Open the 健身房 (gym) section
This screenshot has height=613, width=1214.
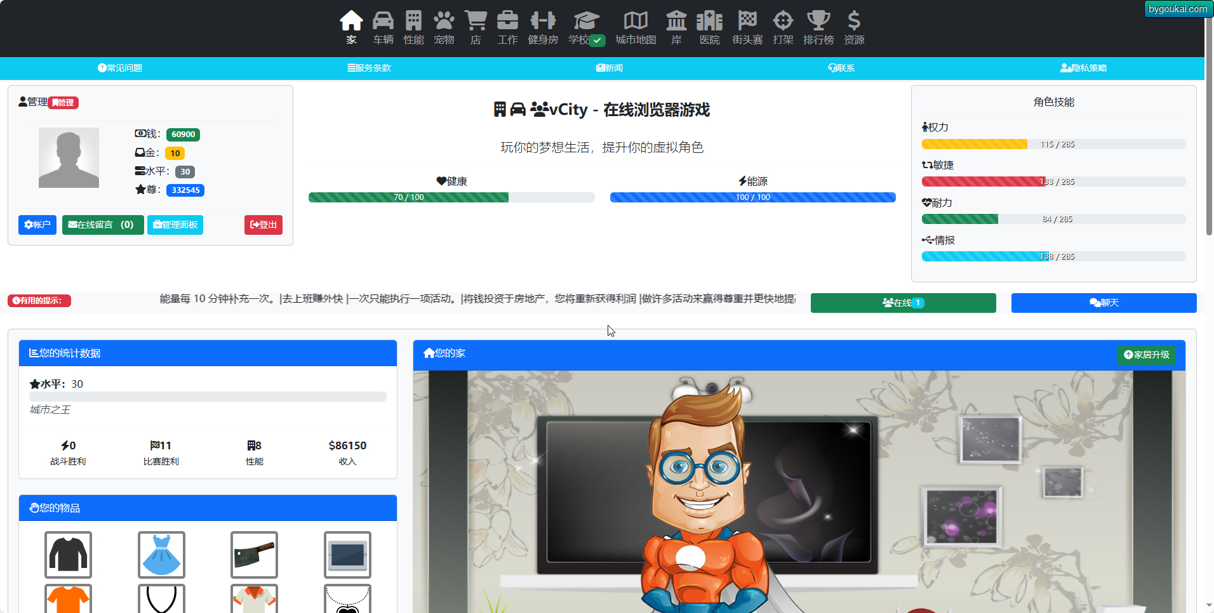[x=543, y=27]
